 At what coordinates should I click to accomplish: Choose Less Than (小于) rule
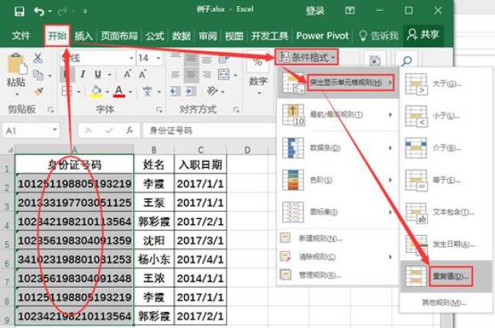(445, 116)
